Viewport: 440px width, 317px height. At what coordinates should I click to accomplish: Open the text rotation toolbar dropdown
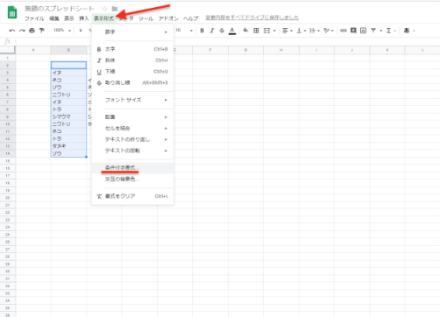(329, 31)
